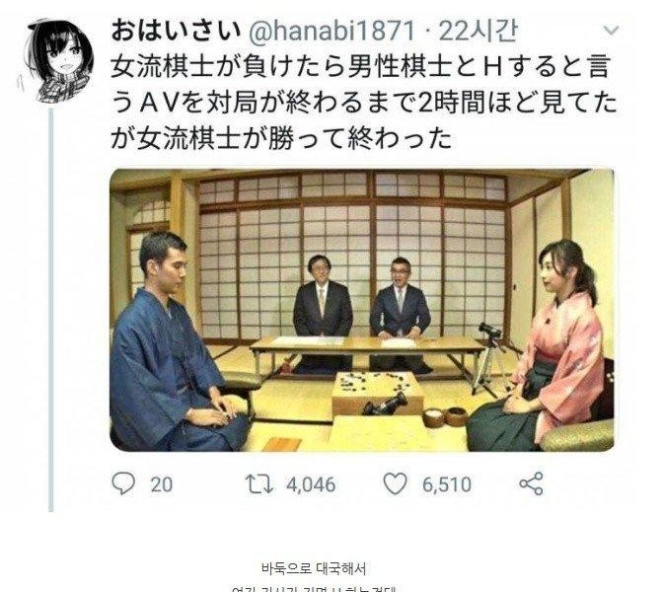Open the attached Go match photo
The width and height of the screenshot is (664, 592).
[362, 310]
